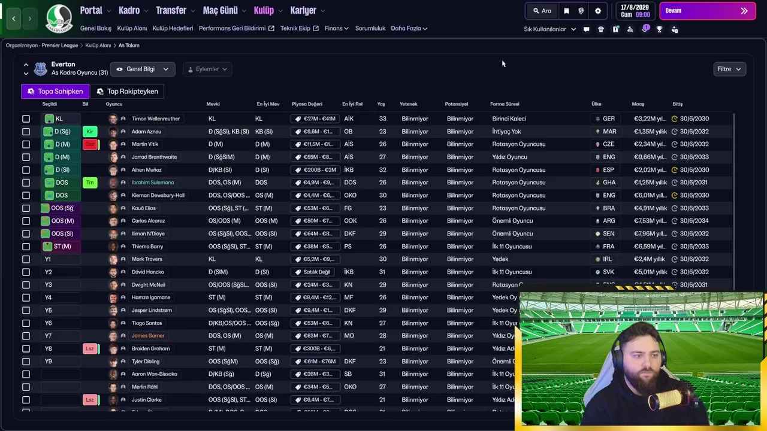This screenshot has height=431, width=767.
Task: Click the Devam continue button
Action: click(x=707, y=11)
